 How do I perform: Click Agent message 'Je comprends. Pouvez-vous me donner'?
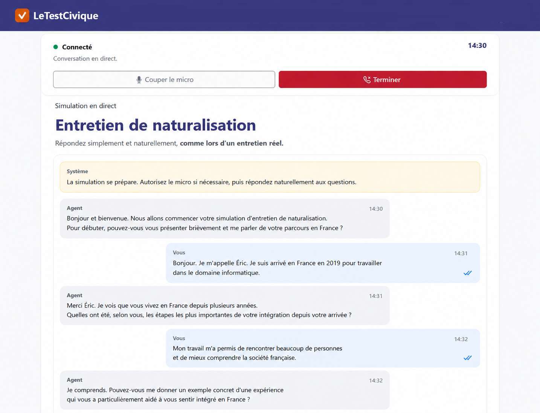pos(224,390)
